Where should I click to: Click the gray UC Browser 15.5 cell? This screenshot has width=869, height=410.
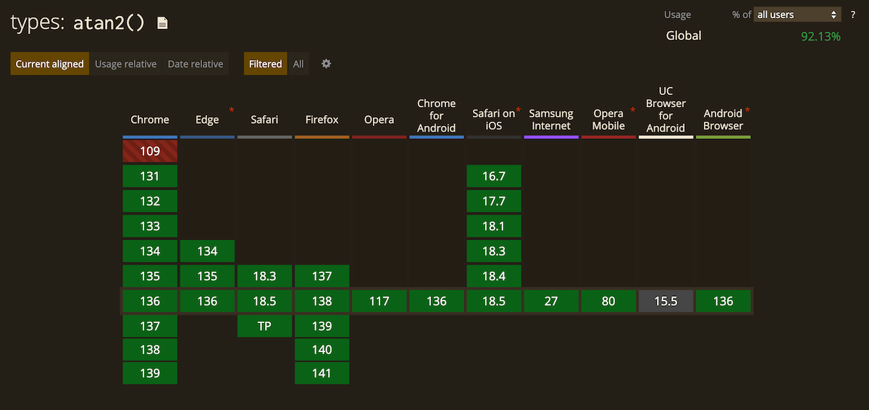point(666,301)
